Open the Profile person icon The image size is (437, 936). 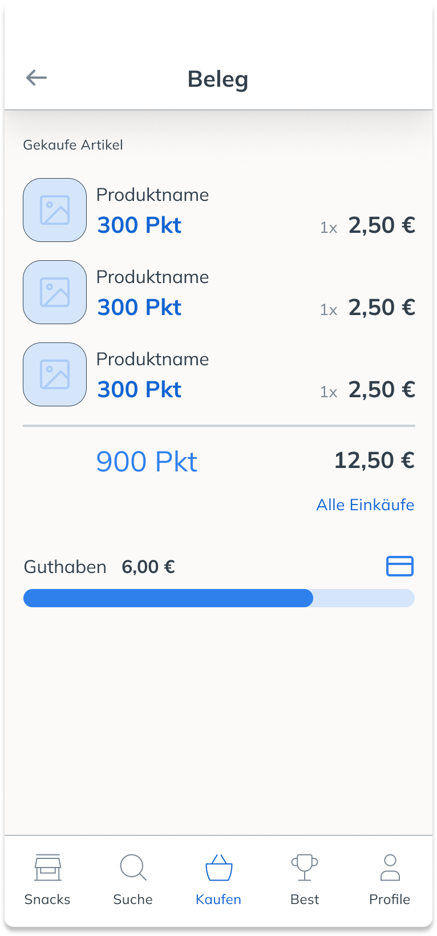[x=390, y=868]
